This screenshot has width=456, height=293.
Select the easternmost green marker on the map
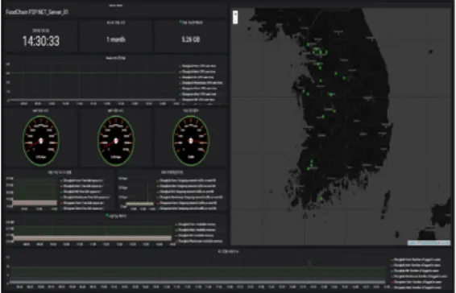click(x=344, y=78)
